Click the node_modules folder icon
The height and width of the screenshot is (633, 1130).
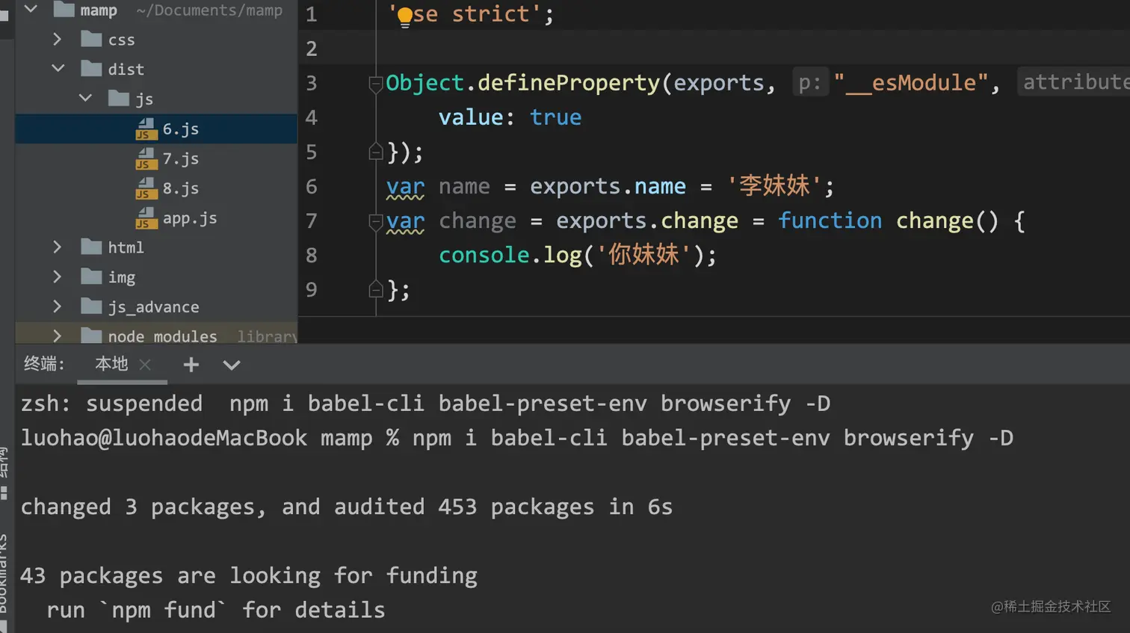point(91,336)
